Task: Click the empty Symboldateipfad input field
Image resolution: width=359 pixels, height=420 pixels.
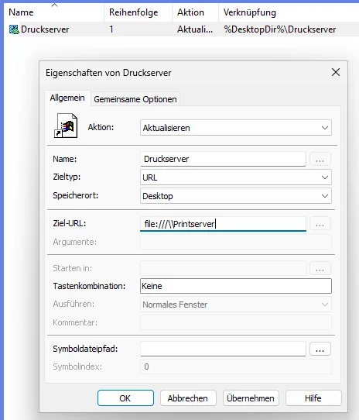Action: click(x=223, y=349)
